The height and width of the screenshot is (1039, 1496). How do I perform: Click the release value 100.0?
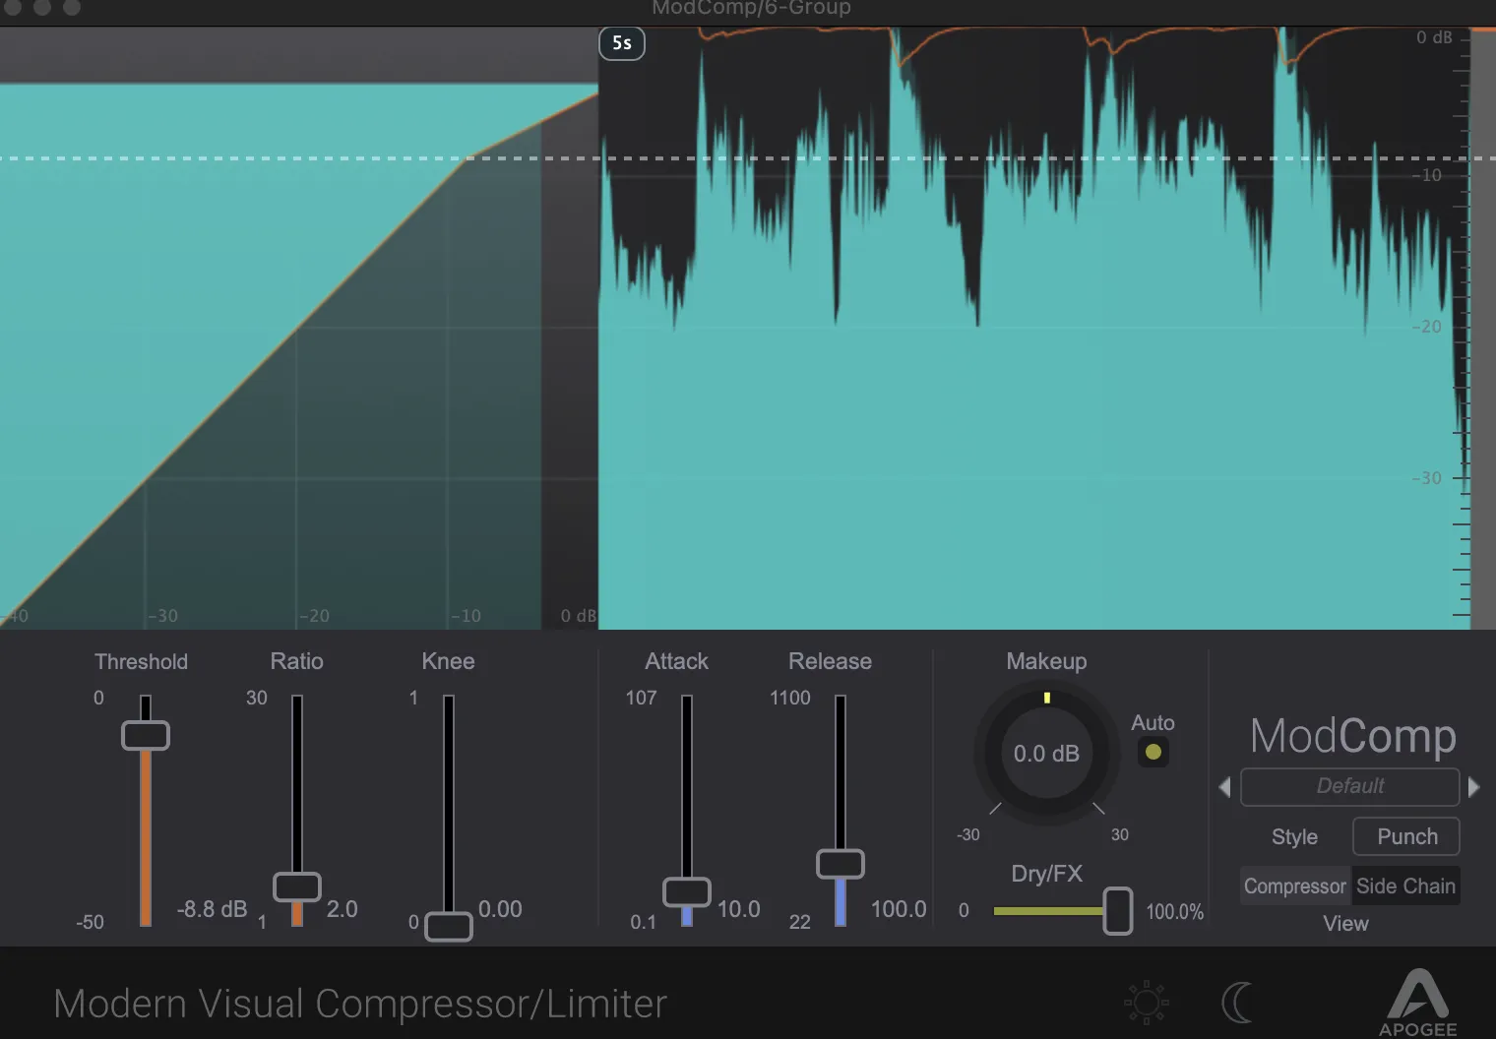(x=899, y=909)
